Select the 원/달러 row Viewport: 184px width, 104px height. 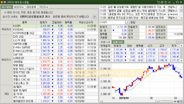(x=55, y=87)
